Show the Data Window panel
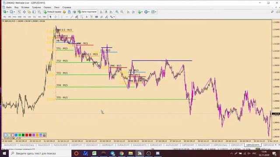Screen dimensions: 280x157 pyautogui.click(x=24, y=12)
